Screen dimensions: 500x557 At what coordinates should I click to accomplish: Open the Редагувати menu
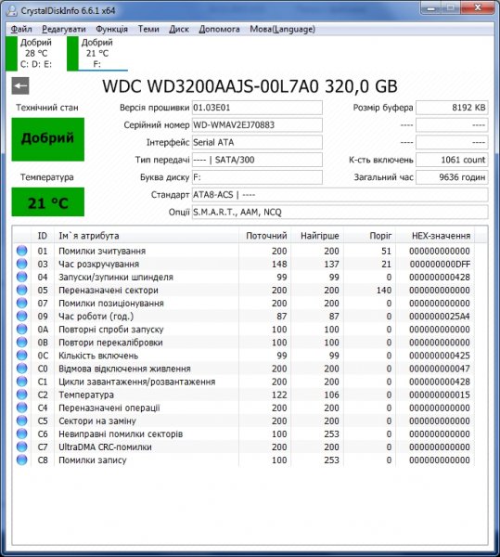64,29
